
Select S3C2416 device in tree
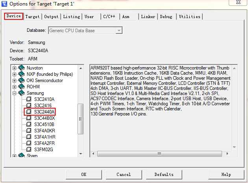pyautogui.click(x=43, y=105)
